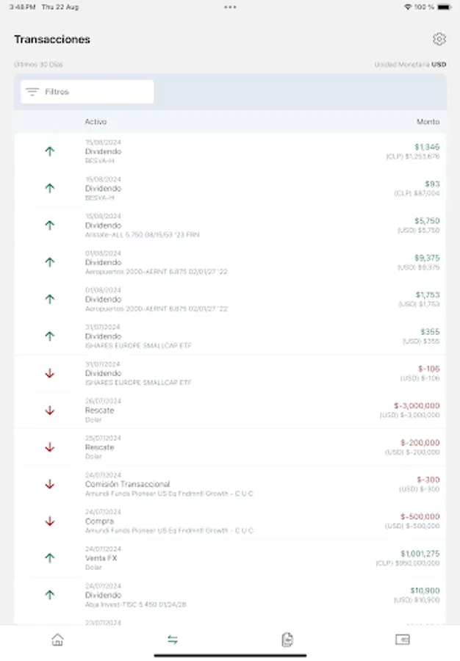Click the Activo column header
This screenshot has height=661, width=460.
(96, 122)
